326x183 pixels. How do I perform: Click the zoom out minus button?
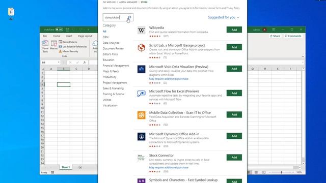[x=270, y=172]
